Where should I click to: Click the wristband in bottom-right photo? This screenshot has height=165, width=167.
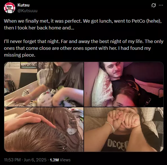tap(111, 127)
